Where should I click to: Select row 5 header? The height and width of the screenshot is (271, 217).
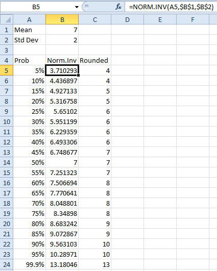pos(7,70)
